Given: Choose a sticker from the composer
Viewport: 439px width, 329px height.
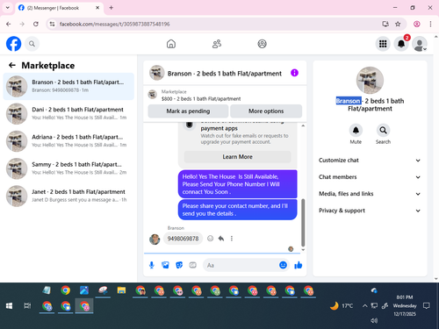Looking at the screenshot, I should 179,265.
